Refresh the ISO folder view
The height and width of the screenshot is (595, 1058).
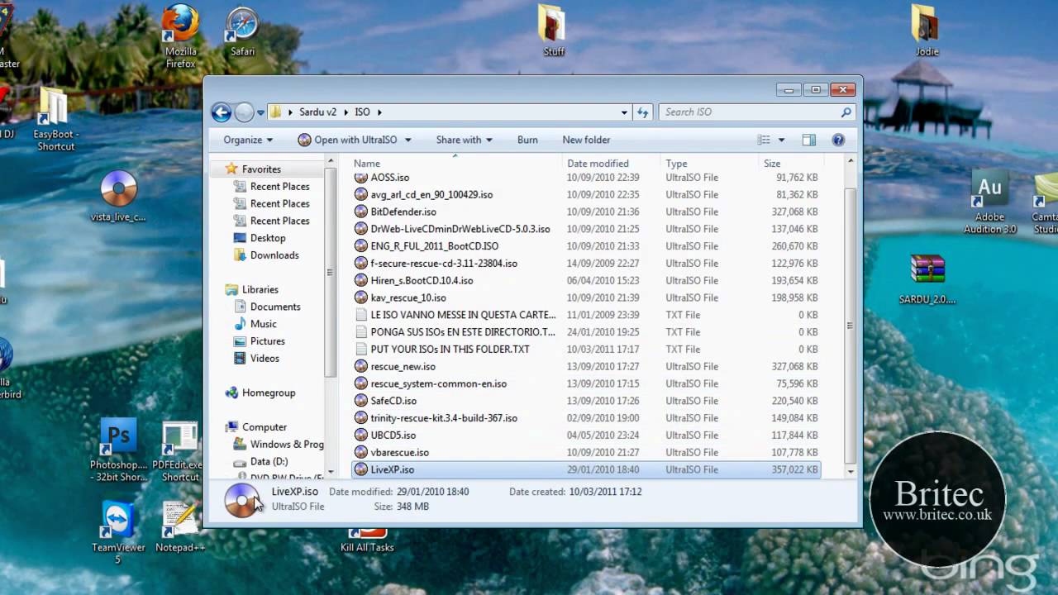coord(643,112)
